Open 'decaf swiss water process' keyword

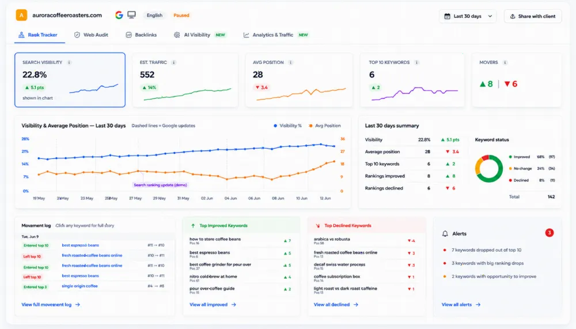point(339,264)
